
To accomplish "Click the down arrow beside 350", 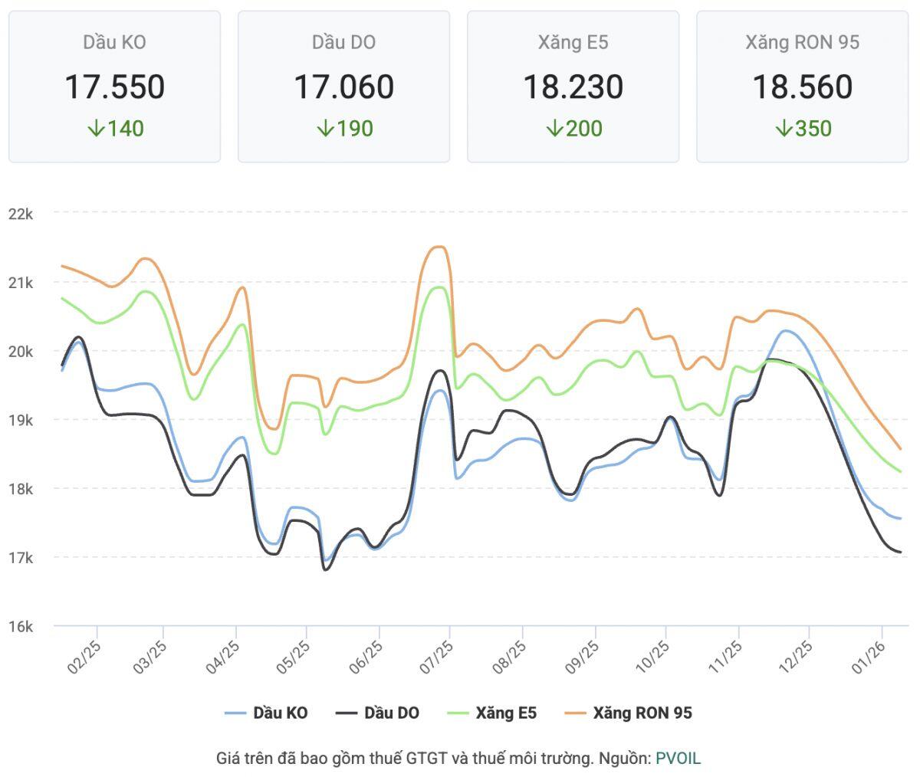I will [x=784, y=129].
